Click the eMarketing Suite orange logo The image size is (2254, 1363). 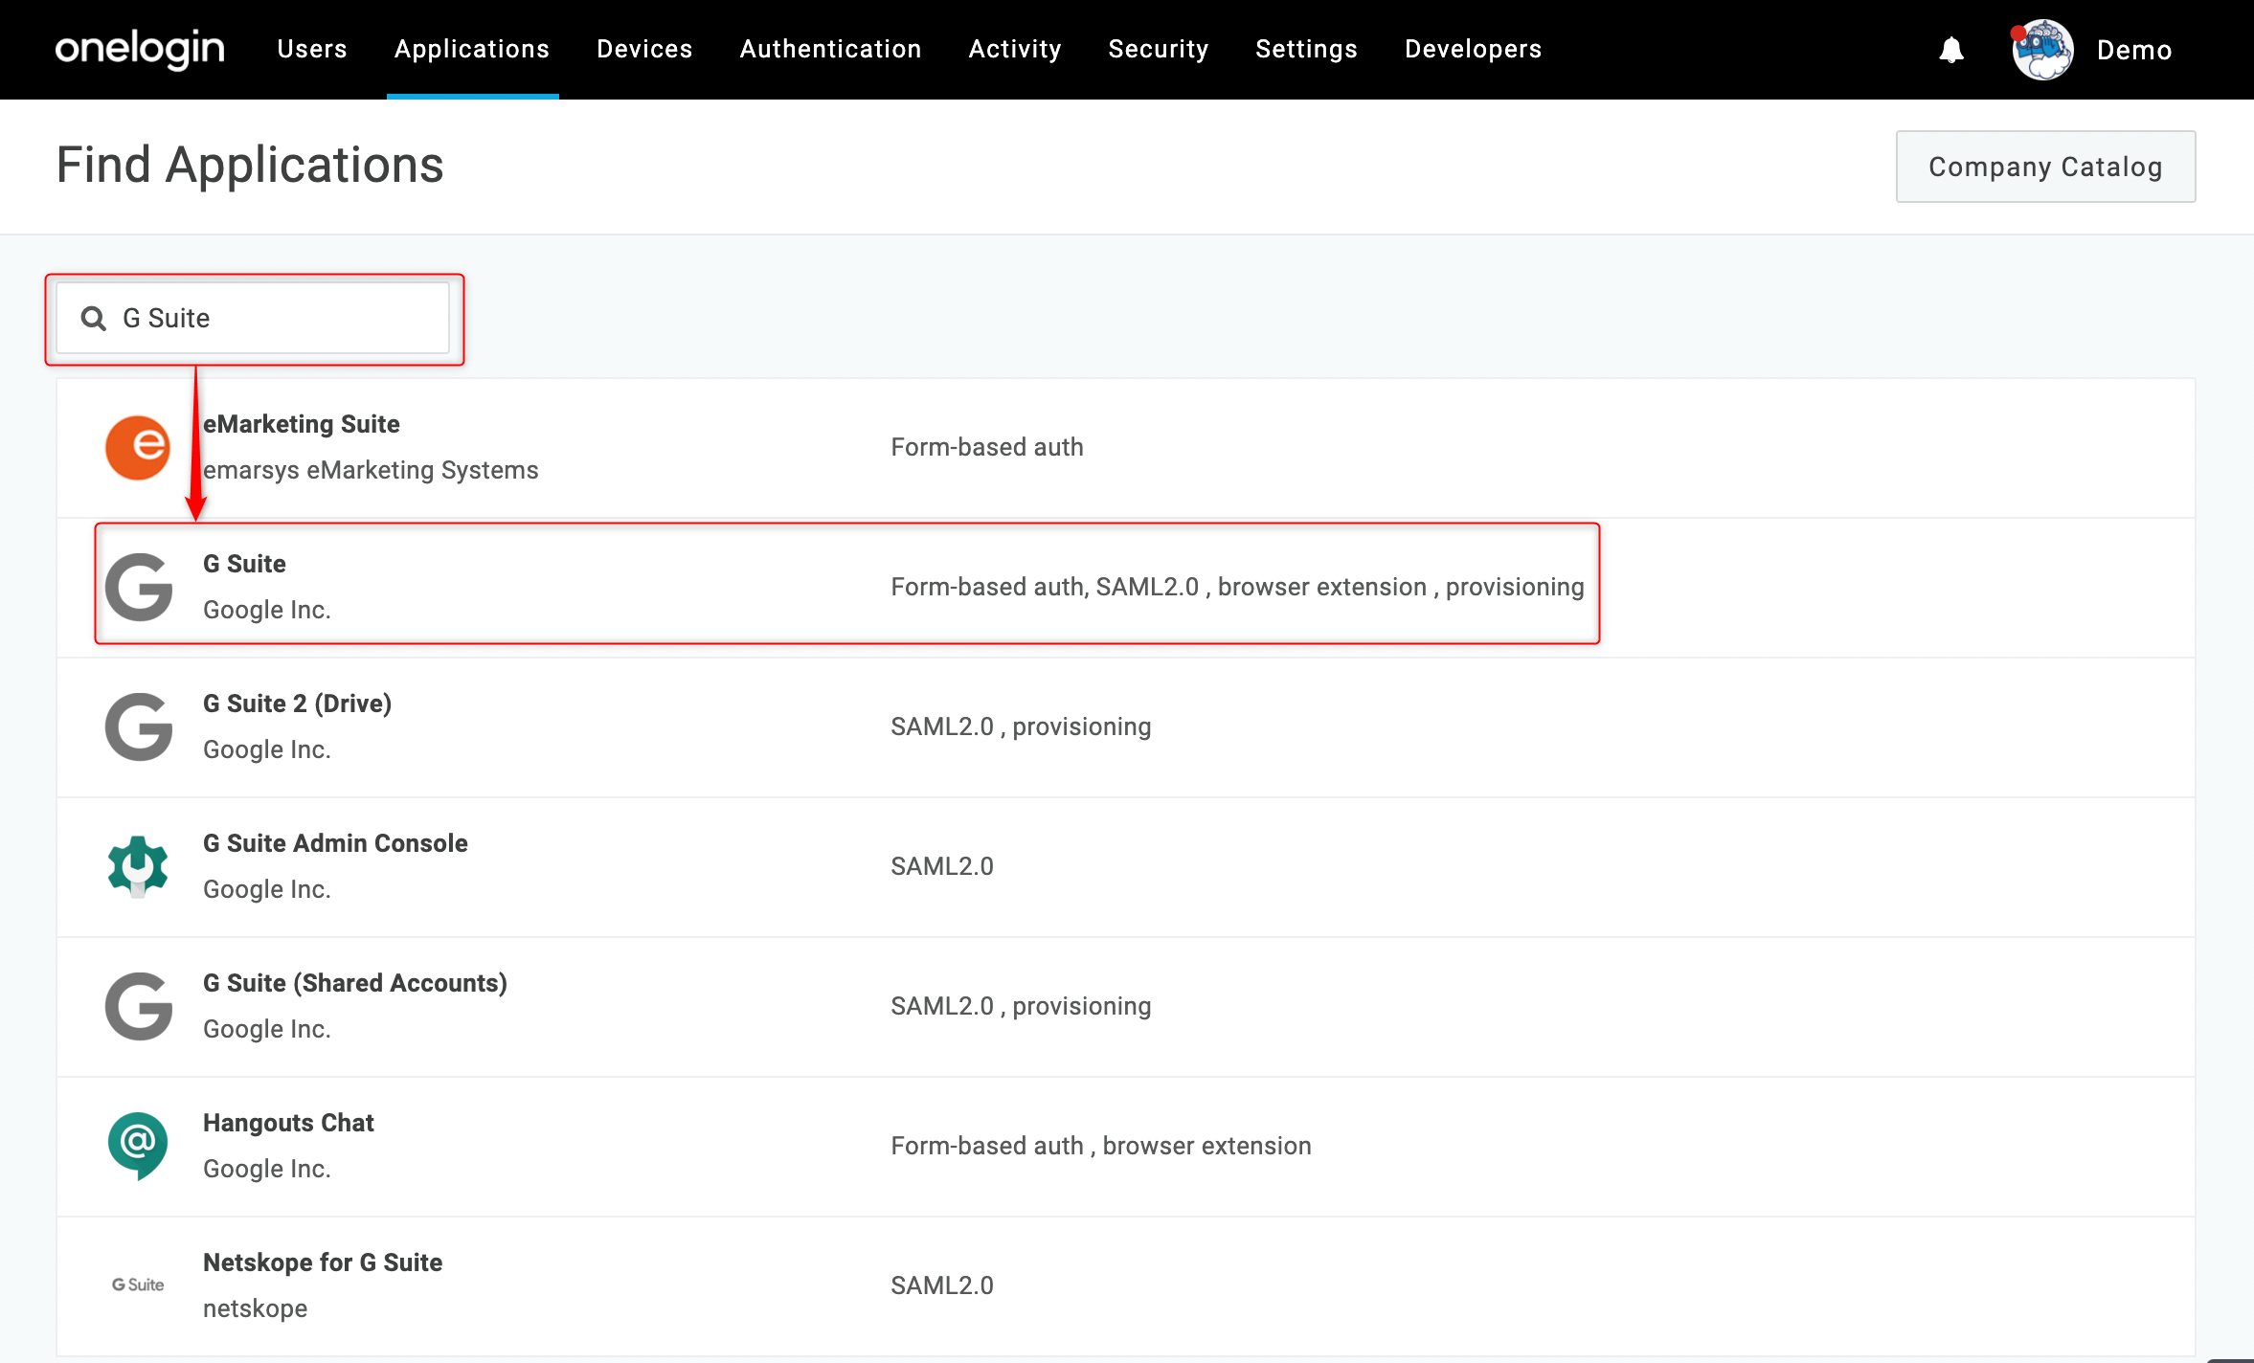coord(138,447)
